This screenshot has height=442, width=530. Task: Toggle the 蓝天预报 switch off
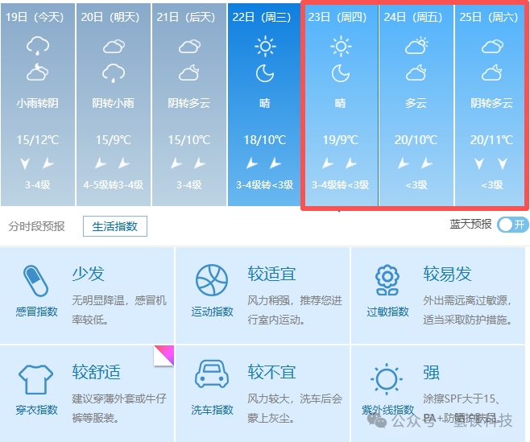click(x=512, y=225)
